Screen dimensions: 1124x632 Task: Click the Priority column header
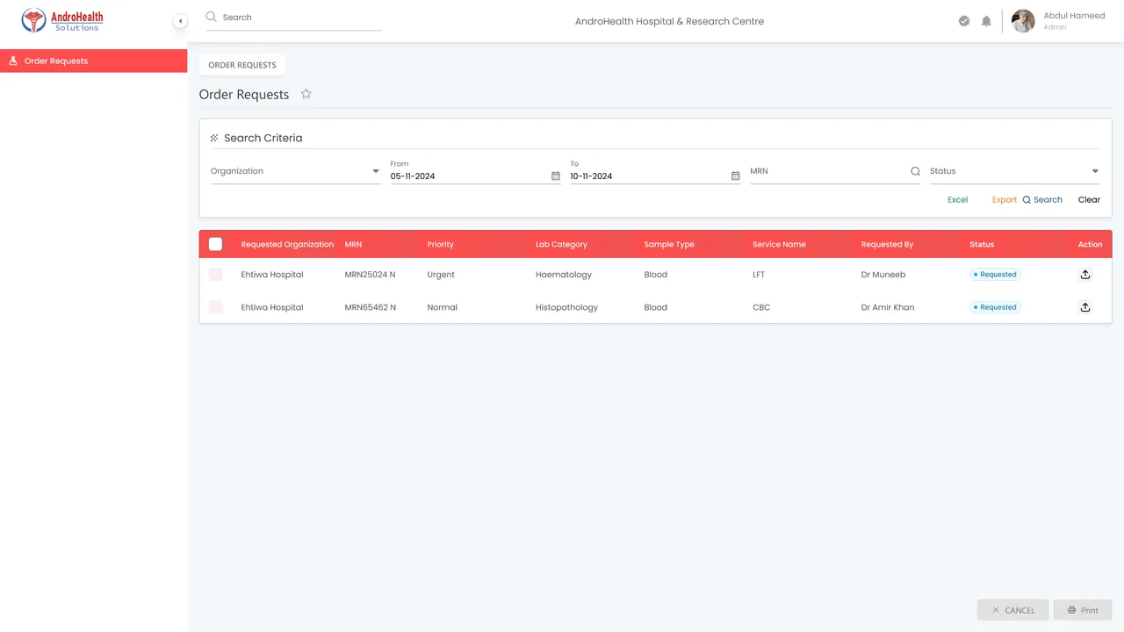point(441,245)
